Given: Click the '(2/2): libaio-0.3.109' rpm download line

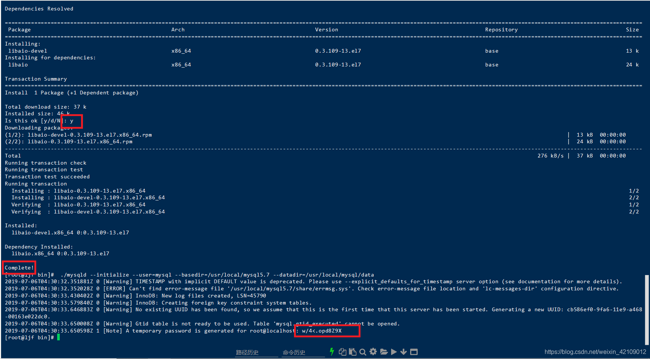Looking at the screenshot, I should tap(68, 141).
